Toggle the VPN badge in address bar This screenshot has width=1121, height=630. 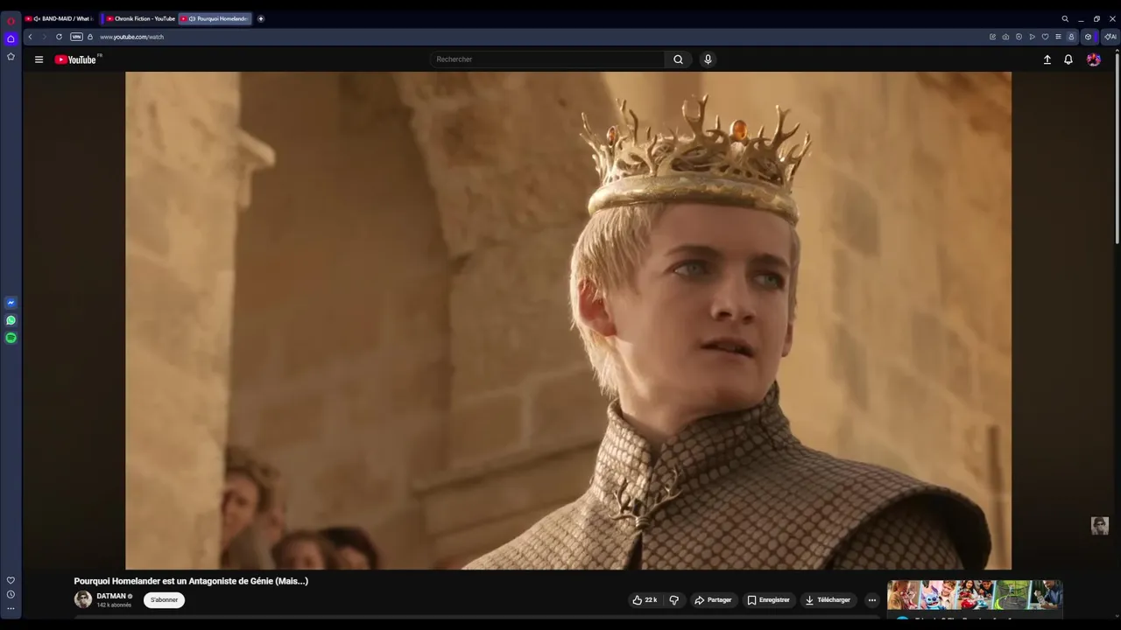point(76,37)
